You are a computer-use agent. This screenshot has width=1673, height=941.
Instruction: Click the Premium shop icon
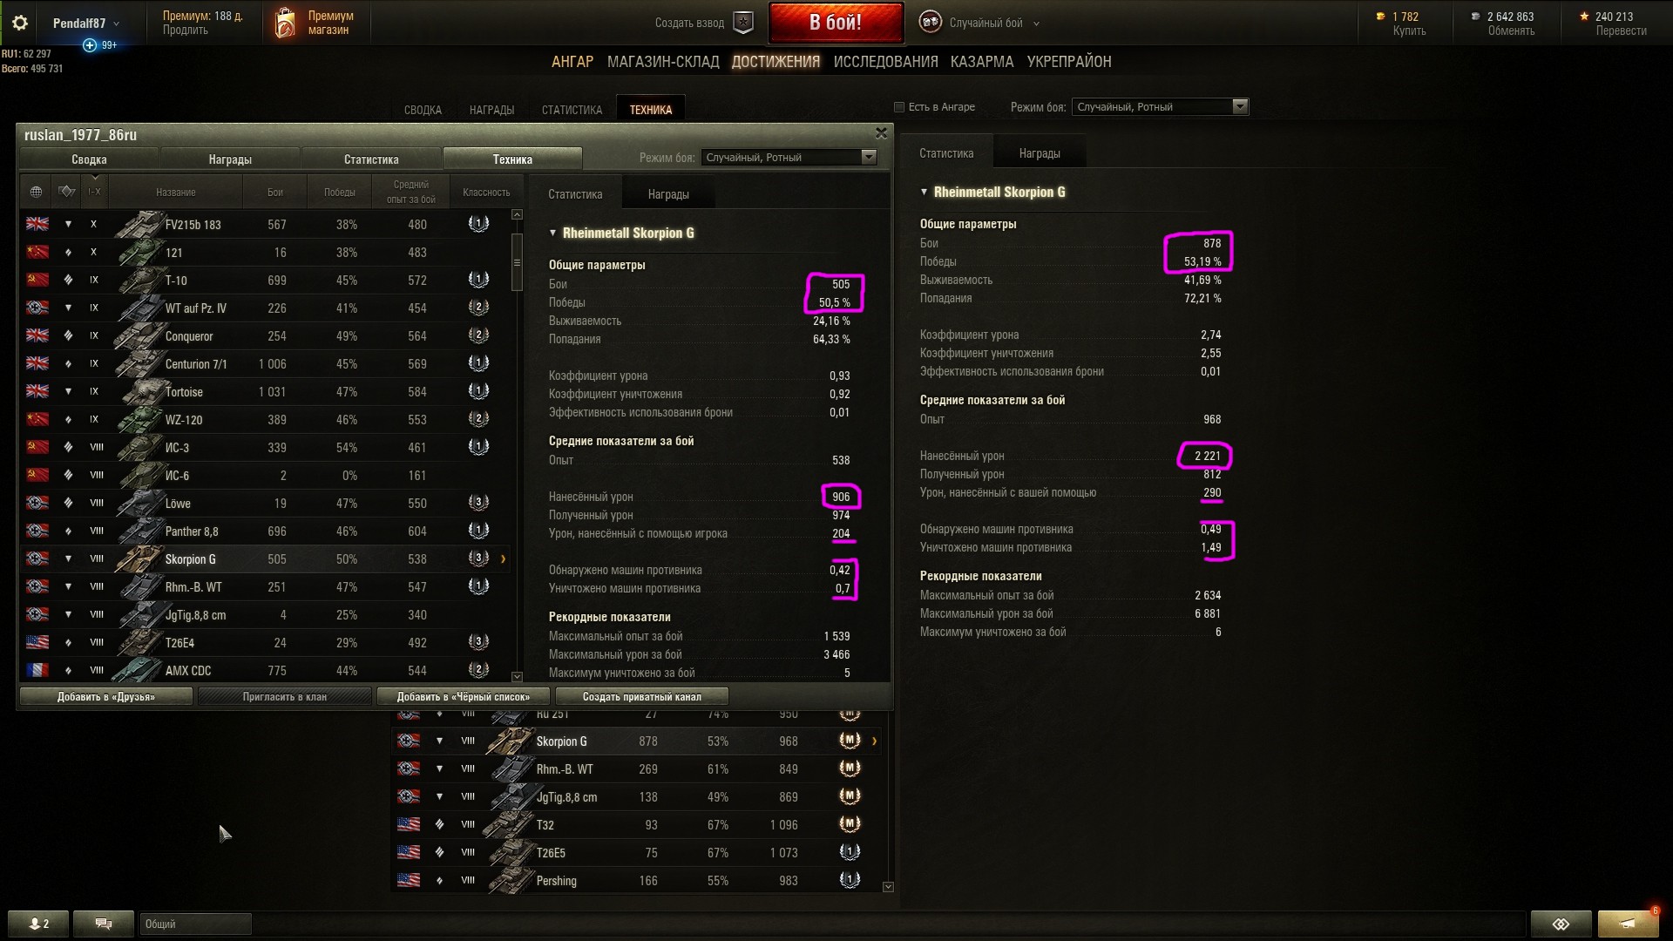pyautogui.click(x=285, y=24)
